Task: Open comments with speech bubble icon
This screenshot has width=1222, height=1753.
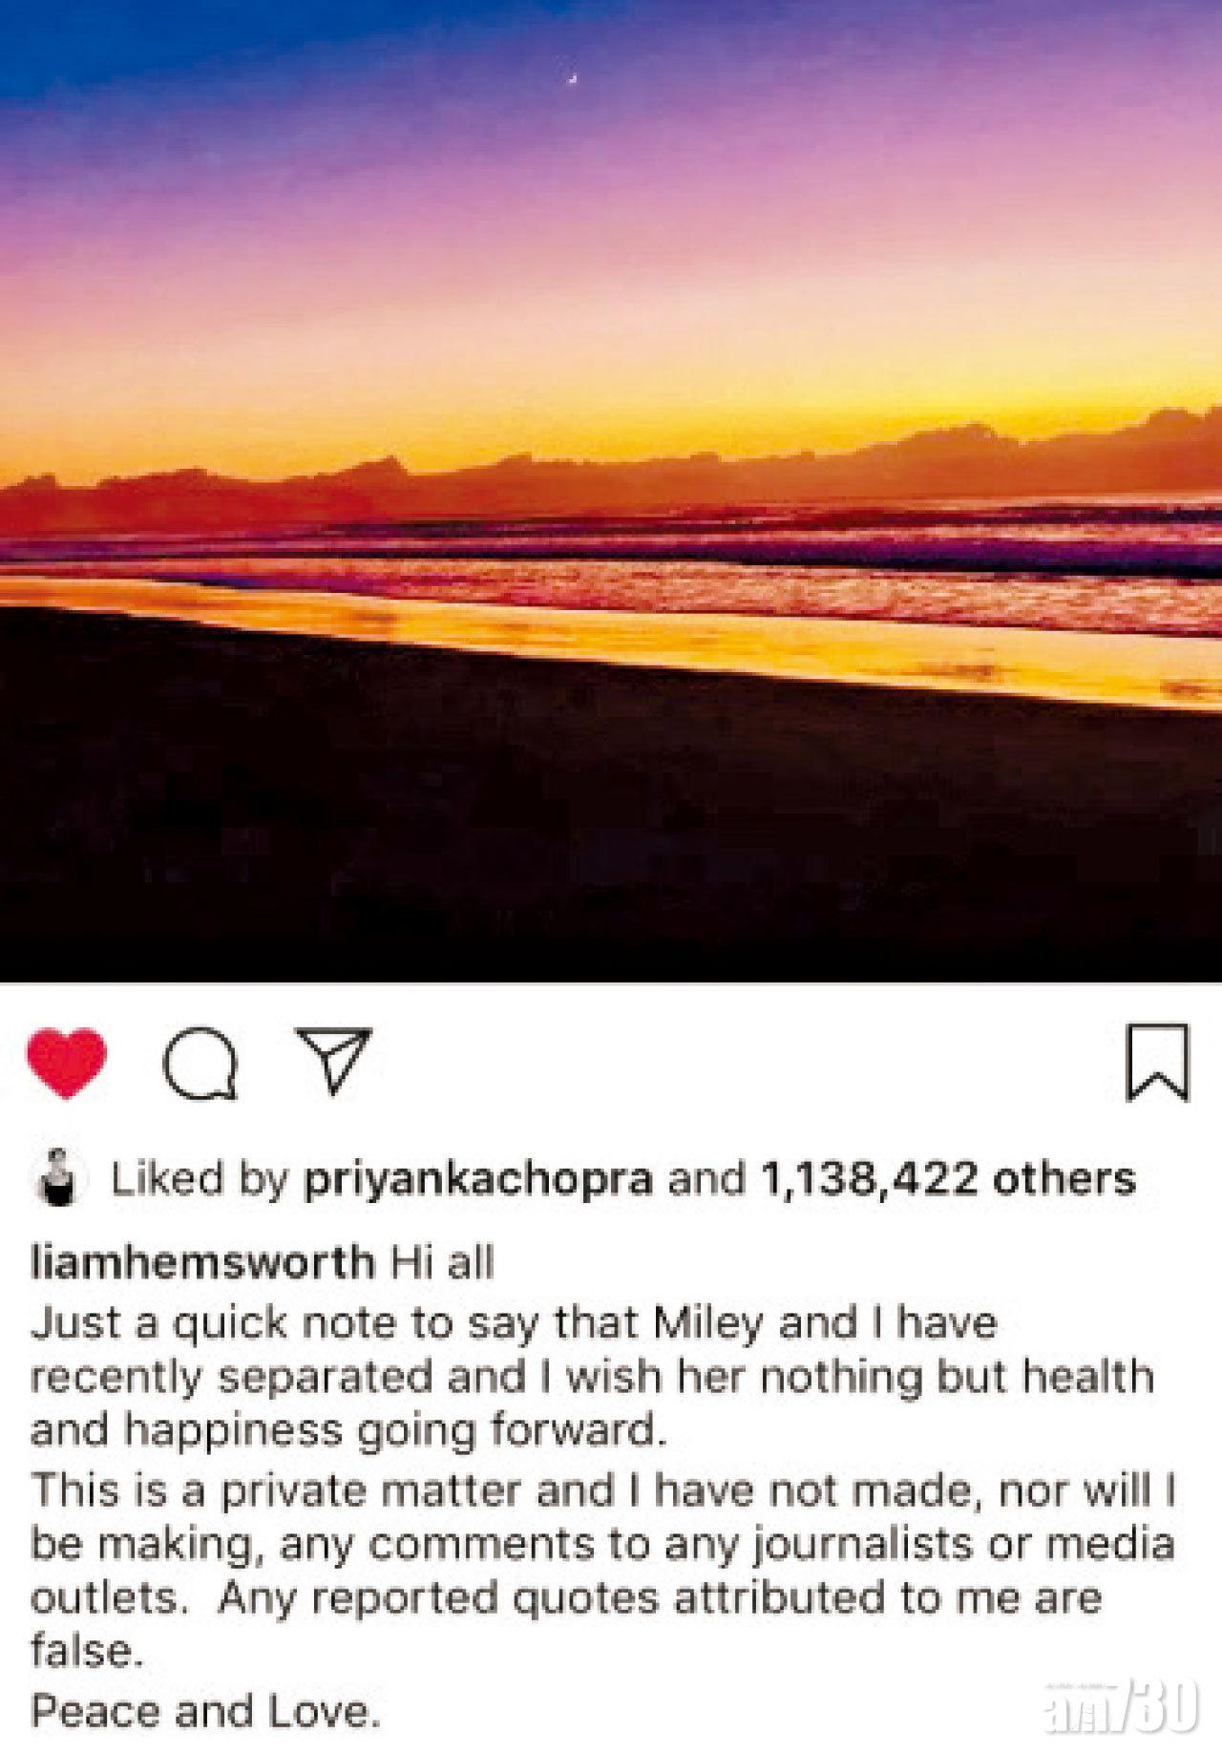Action: [200, 1063]
